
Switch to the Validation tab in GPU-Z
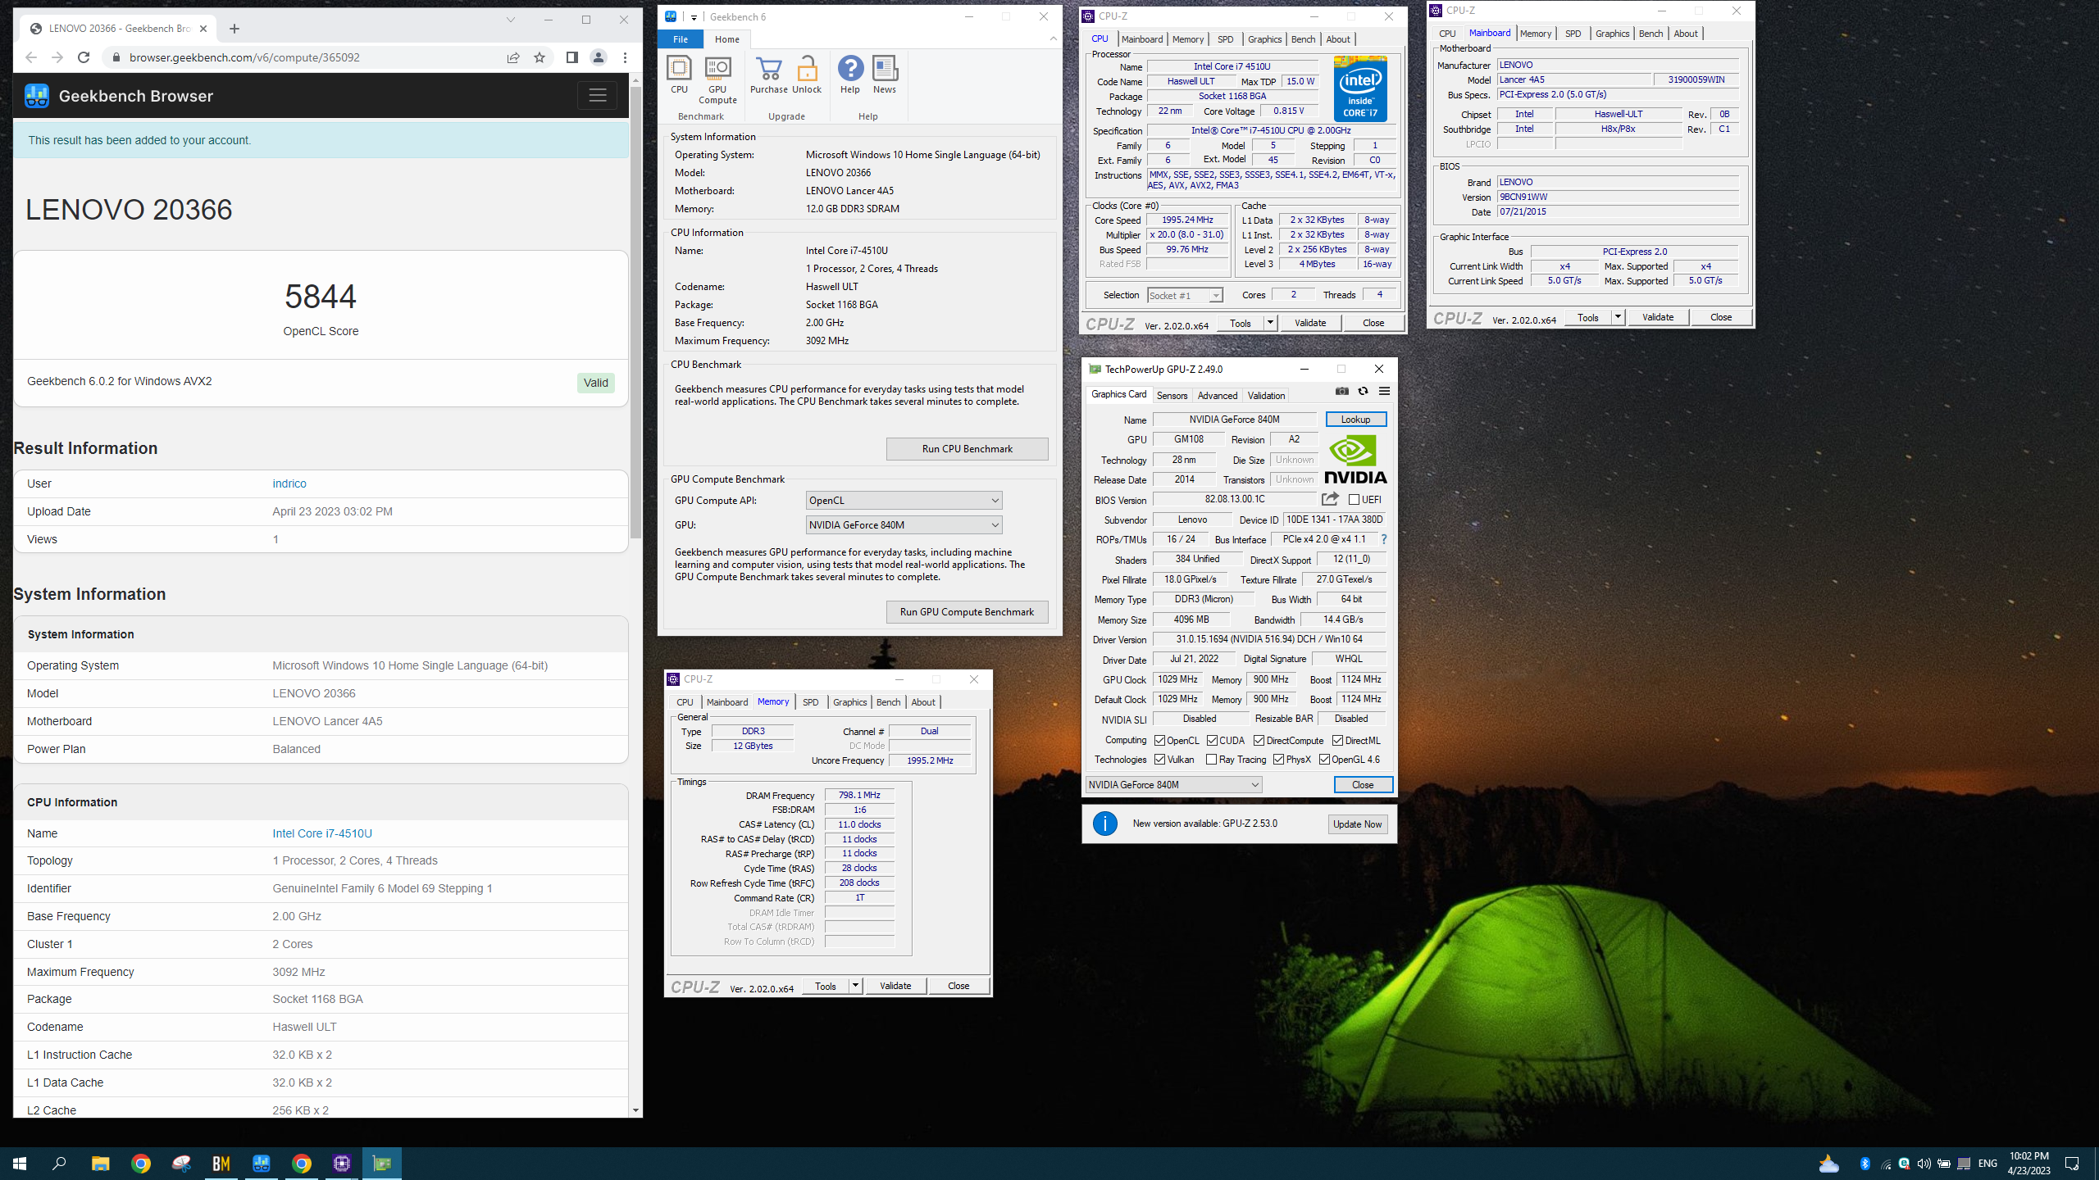[1266, 395]
